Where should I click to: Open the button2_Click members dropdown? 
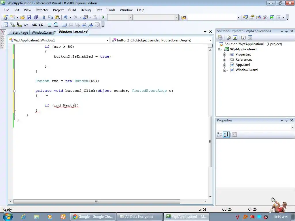point(210,40)
